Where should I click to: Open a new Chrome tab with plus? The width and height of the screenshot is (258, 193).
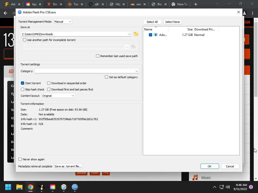pyautogui.click(x=196, y=4)
